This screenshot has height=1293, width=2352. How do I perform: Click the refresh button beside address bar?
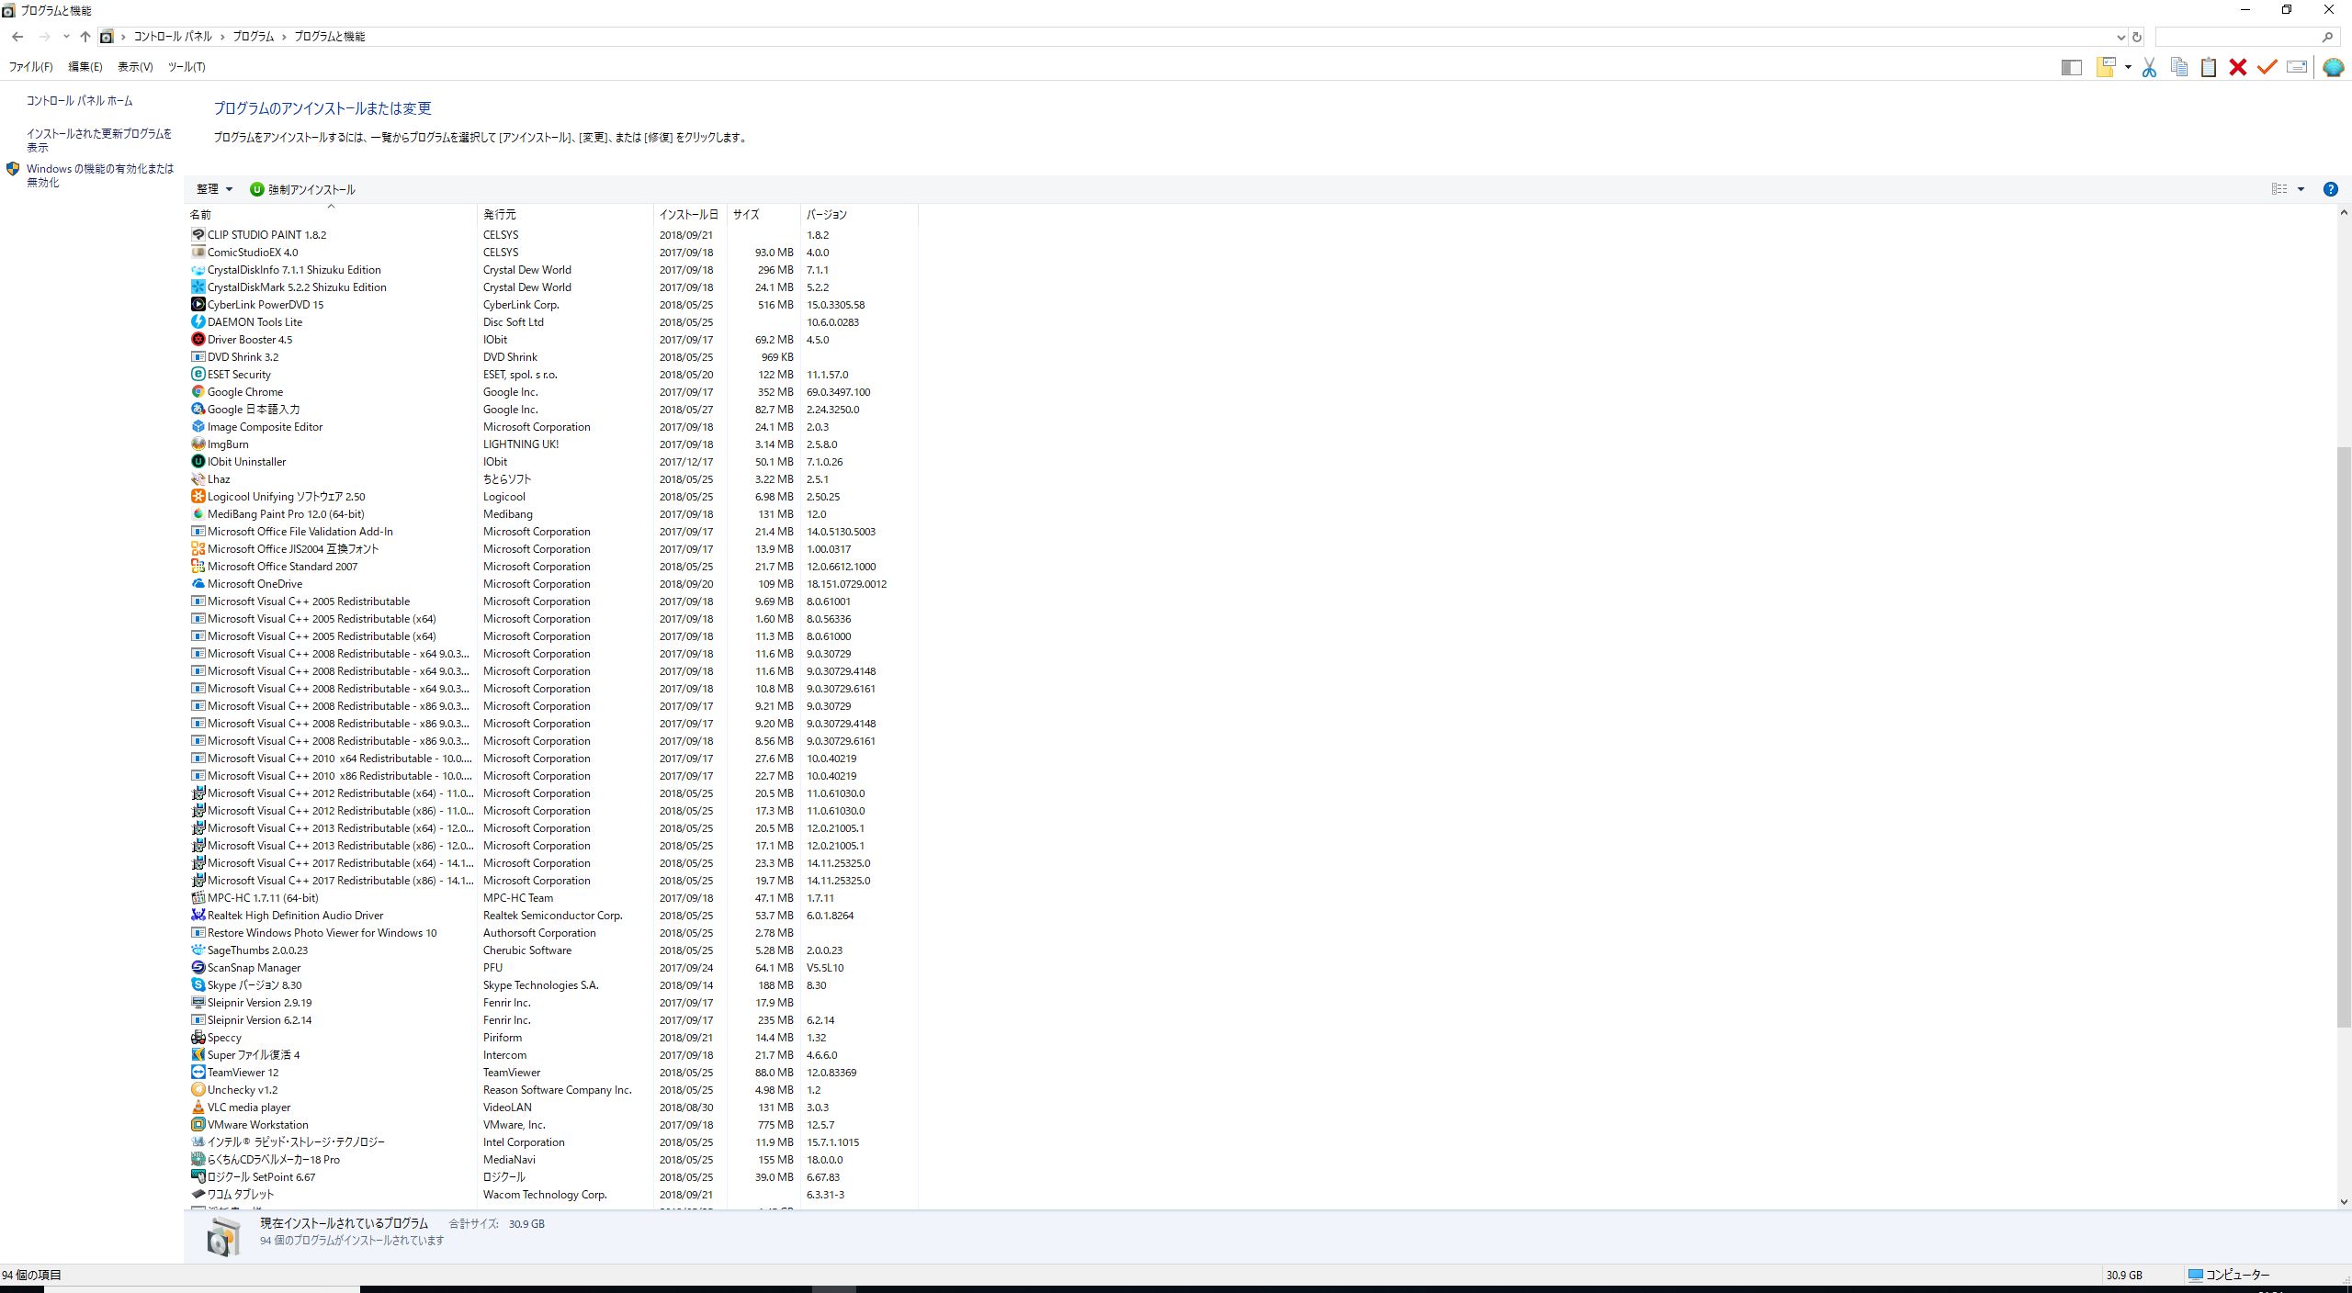coord(2137,38)
